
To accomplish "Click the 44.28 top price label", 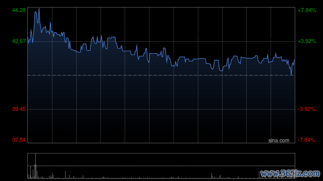I will coord(19,10).
